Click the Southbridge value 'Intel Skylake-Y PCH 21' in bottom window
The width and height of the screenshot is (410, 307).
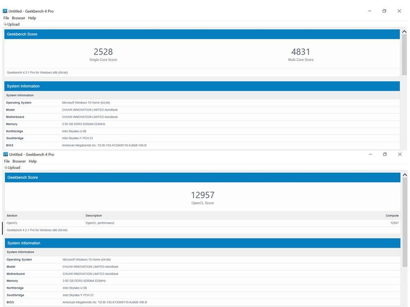[78, 295]
